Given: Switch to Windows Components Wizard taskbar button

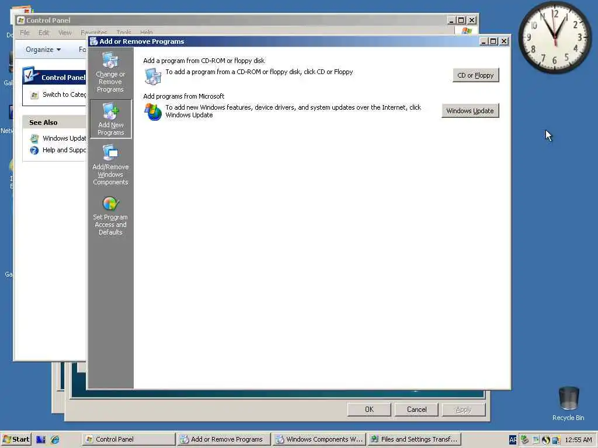Looking at the screenshot, I should tap(319, 439).
